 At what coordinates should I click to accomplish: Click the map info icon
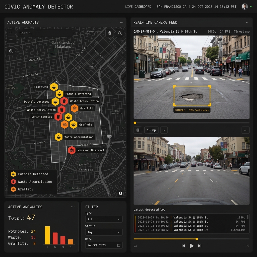point(120,193)
